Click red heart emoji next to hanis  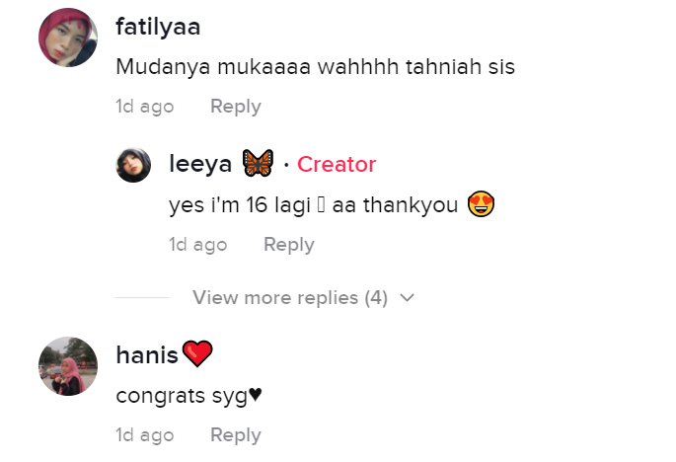[197, 354]
